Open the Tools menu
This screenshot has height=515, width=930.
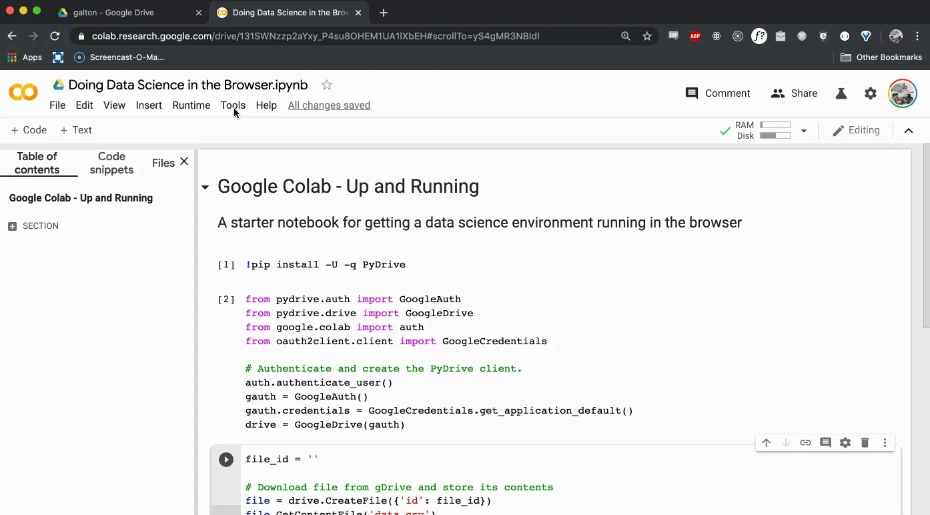click(233, 105)
